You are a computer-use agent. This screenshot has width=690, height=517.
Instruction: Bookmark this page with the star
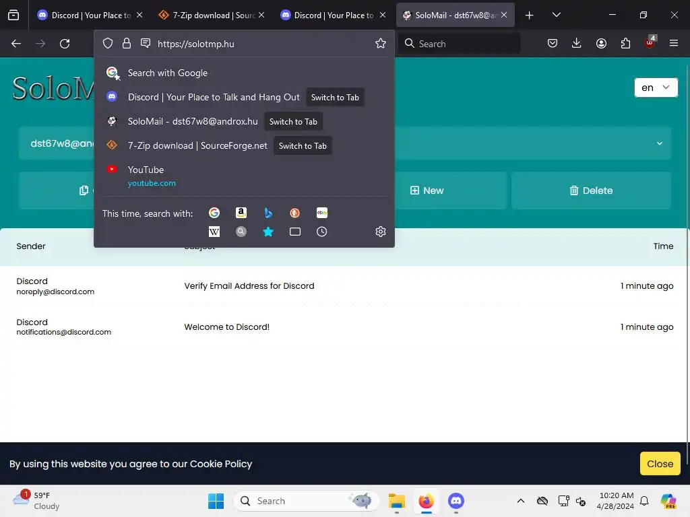(381, 43)
